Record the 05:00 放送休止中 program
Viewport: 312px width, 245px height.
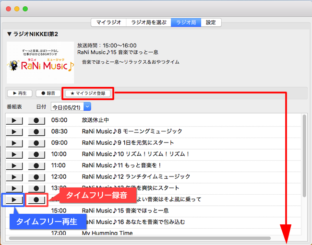coord(36,120)
